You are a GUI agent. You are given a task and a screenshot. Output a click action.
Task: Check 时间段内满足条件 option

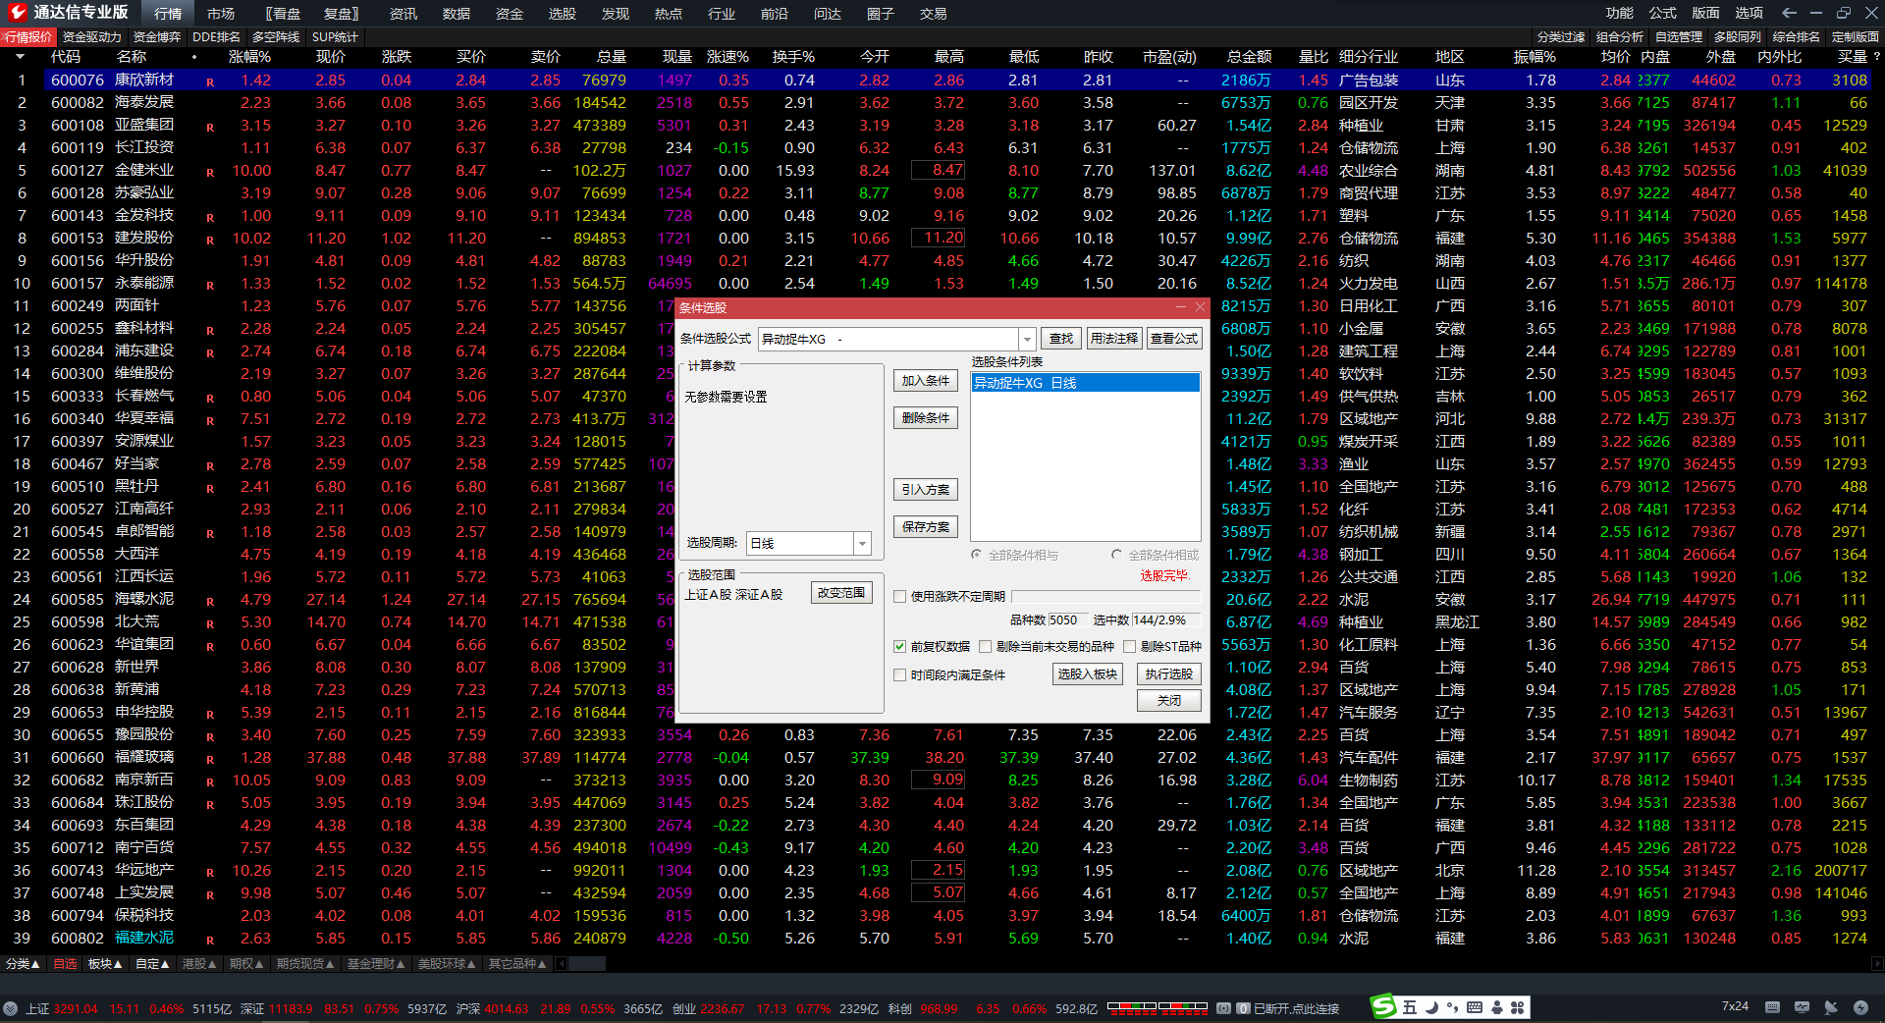point(899,675)
